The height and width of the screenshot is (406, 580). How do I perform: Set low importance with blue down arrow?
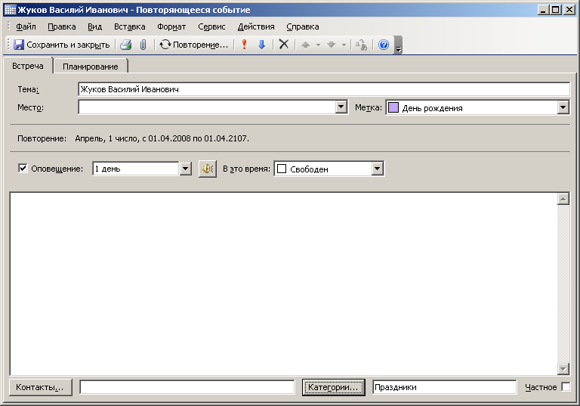click(262, 45)
